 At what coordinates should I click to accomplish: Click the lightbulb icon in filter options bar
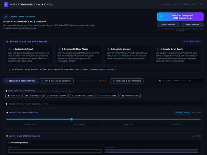click(x=6, y=104)
